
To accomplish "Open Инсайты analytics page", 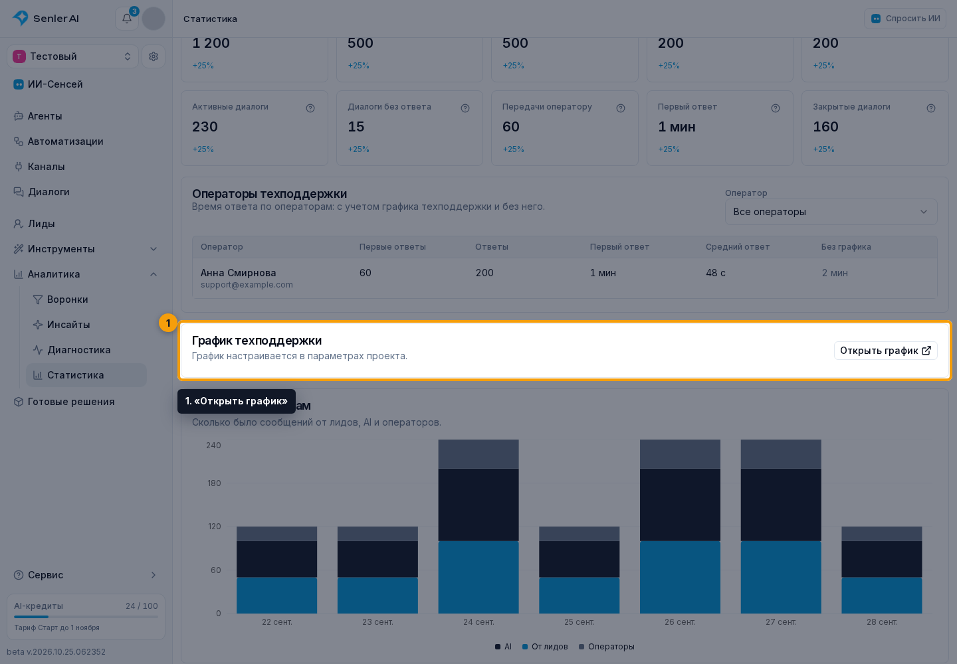I will point(86,325).
